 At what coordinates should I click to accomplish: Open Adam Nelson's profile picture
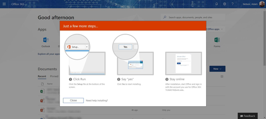coord(262,4)
